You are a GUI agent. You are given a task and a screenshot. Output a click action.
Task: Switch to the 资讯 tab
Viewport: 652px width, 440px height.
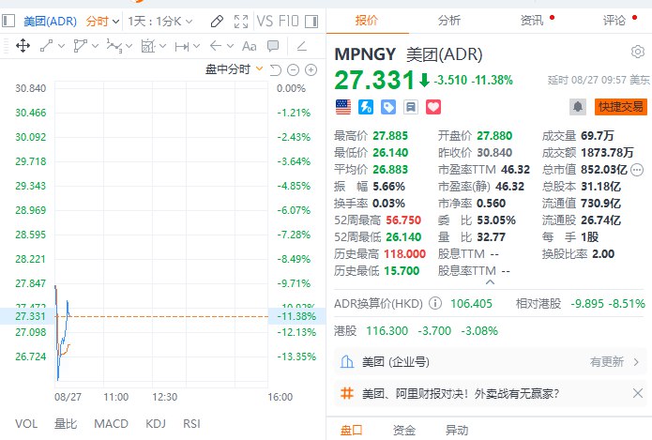pyautogui.click(x=532, y=21)
